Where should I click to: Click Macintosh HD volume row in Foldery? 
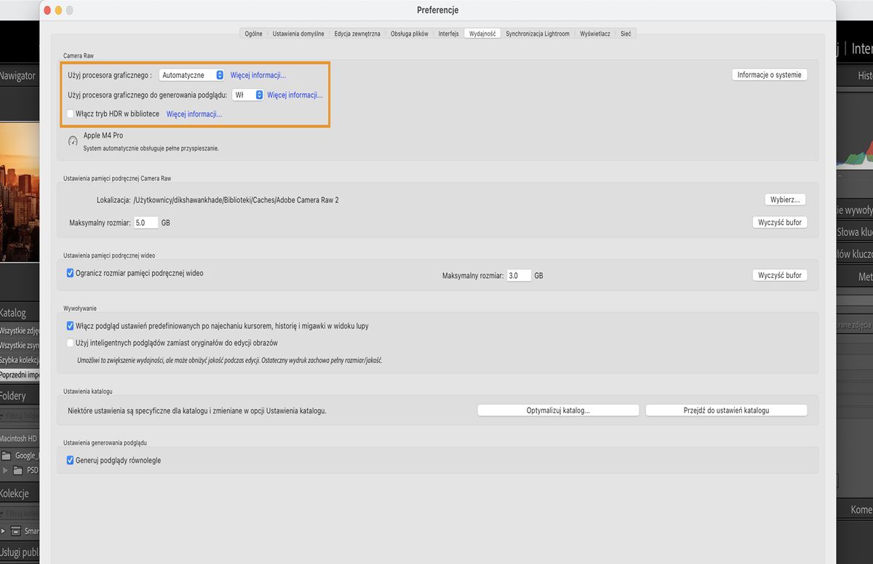(19, 439)
